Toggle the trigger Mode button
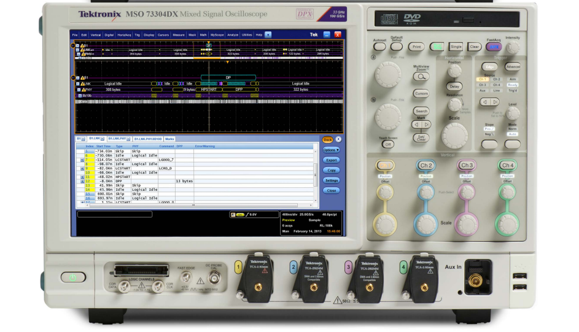The height and width of the screenshot is (332, 579). (512, 144)
